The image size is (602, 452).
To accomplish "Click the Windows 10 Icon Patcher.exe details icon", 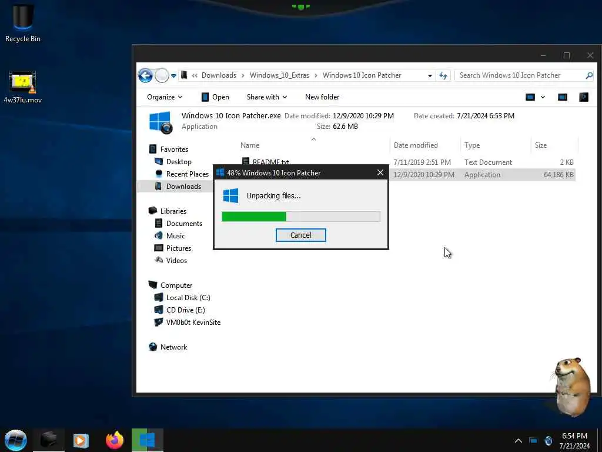I will click(160, 122).
